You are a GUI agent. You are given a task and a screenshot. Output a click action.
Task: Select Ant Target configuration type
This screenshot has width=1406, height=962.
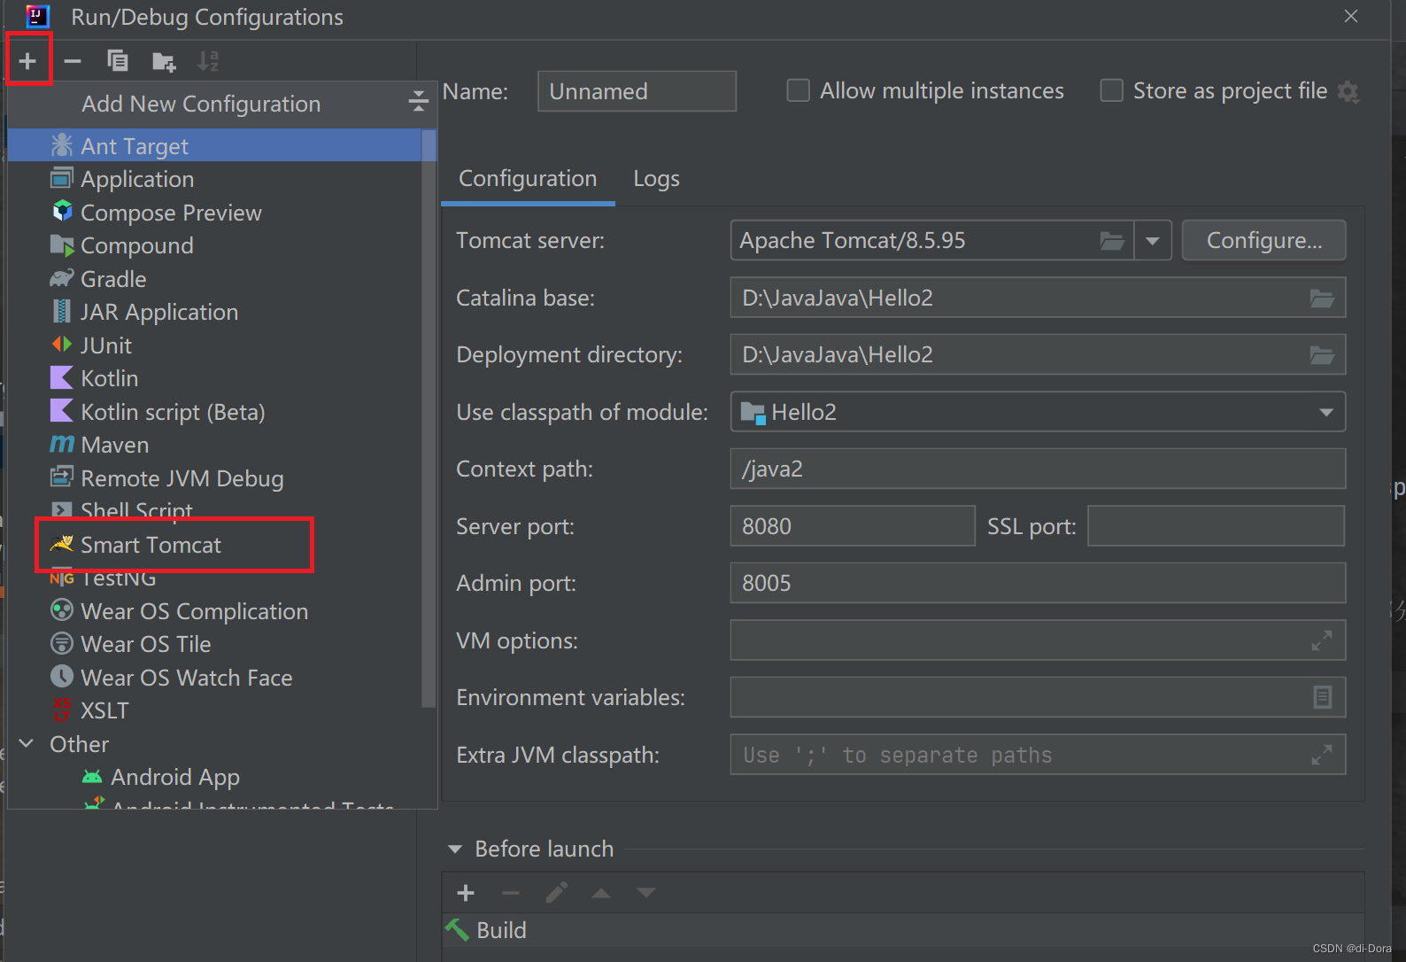tap(215, 145)
